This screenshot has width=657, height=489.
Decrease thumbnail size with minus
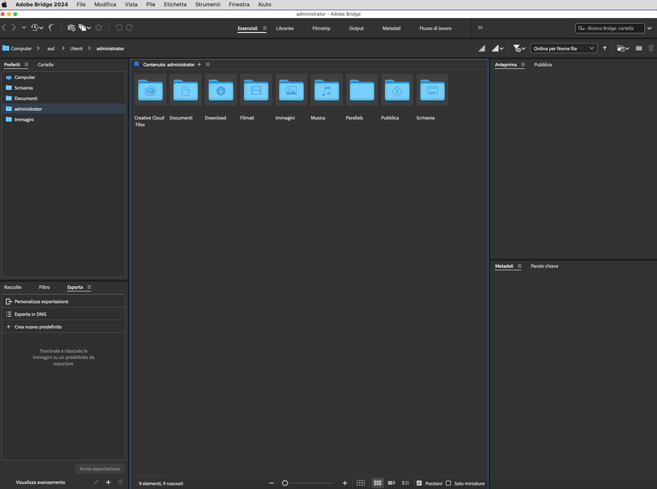(x=272, y=483)
